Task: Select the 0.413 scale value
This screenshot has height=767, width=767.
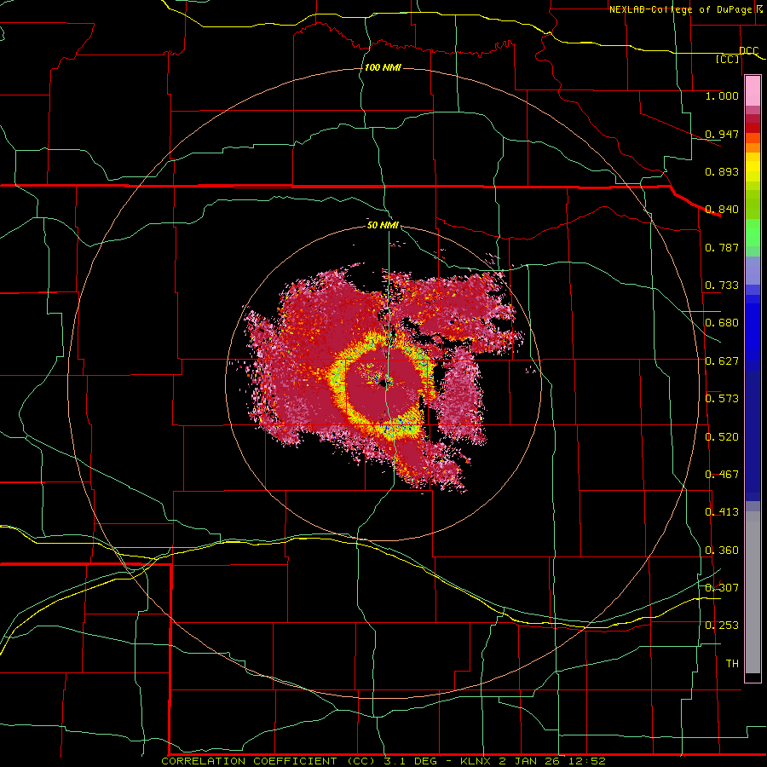Action: coord(722,512)
